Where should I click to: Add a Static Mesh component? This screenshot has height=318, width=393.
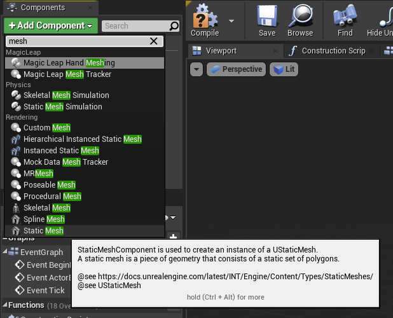click(x=85, y=231)
